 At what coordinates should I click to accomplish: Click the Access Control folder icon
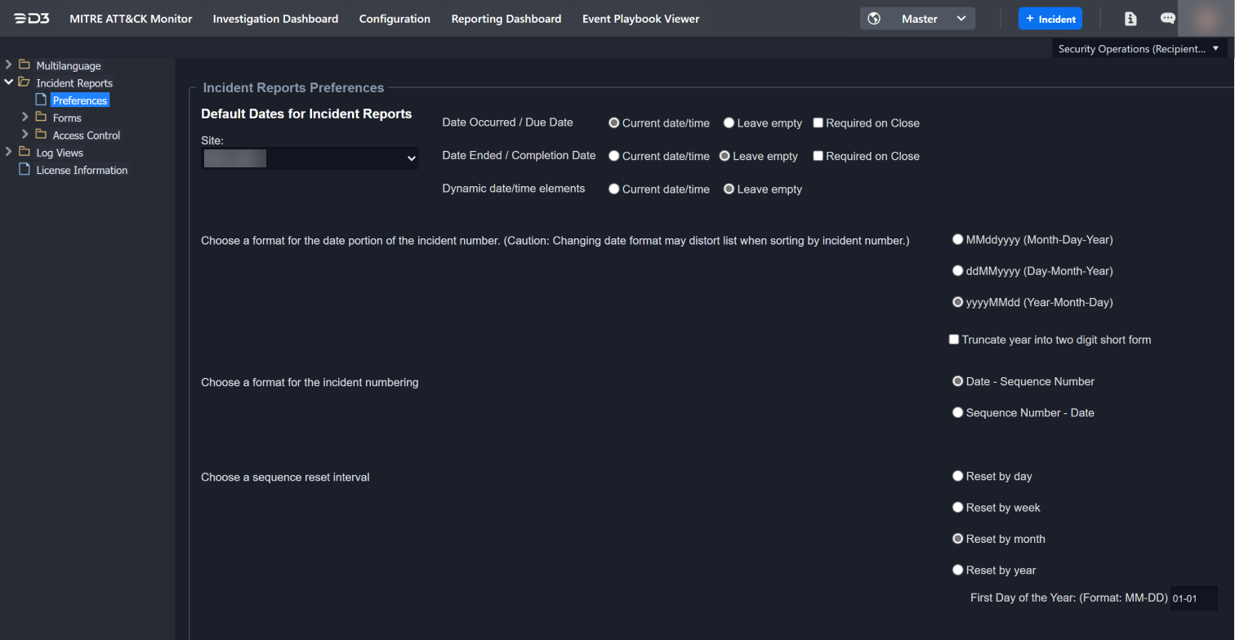coord(41,135)
